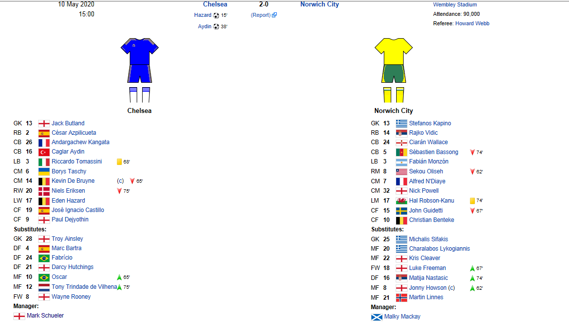
Task: Click the Turkey flag beside Caglar Aydin
Action: click(44, 152)
